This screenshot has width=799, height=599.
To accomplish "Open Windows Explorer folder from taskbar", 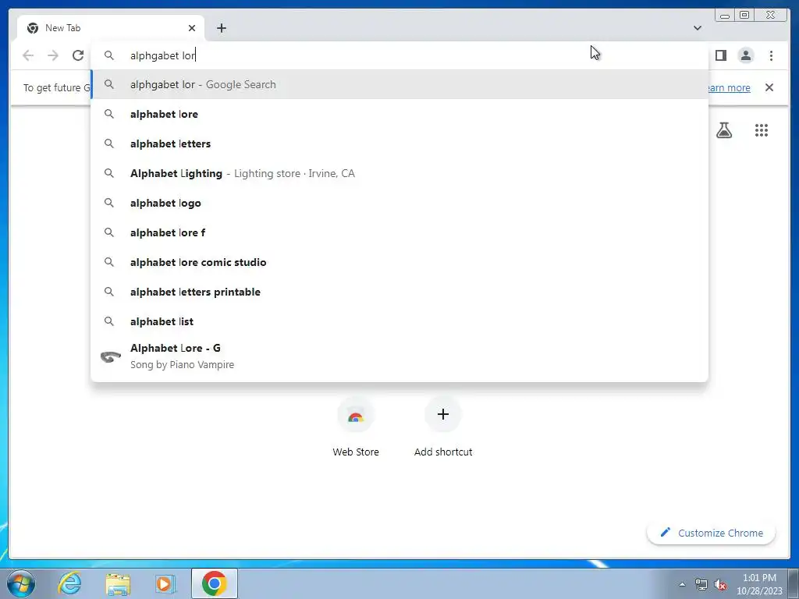I will coord(118,583).
